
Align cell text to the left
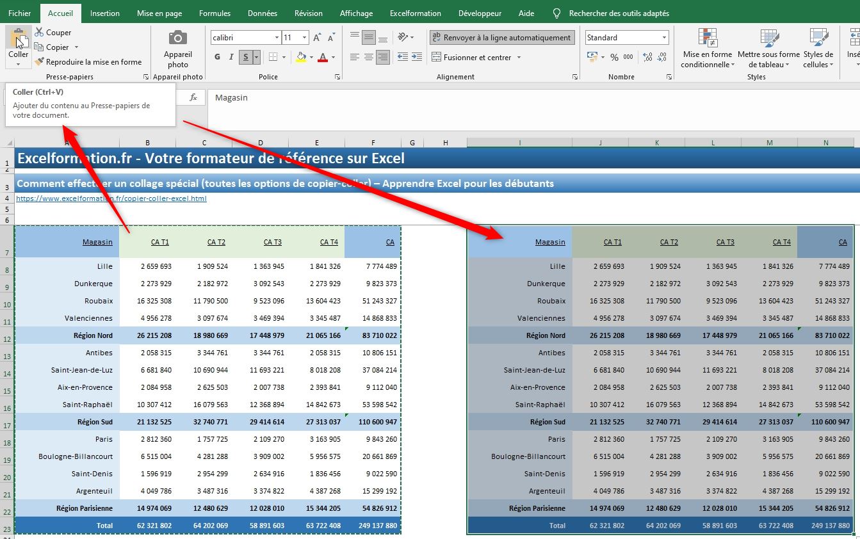click(x=355, y=58)
